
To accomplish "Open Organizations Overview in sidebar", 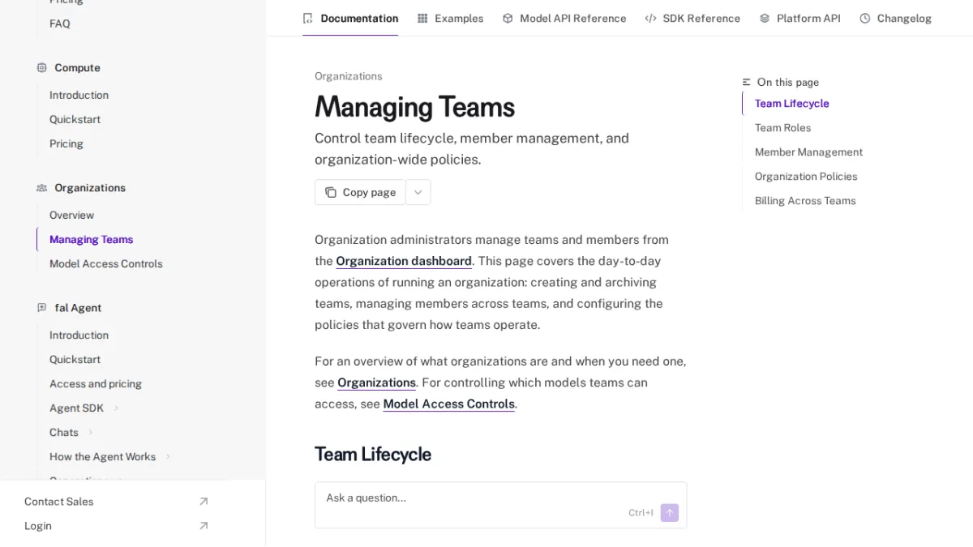I will [x=71, y=215].
